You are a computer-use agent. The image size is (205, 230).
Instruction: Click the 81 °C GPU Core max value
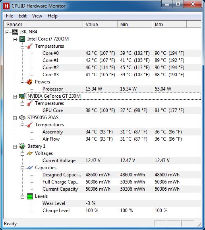click(169, 110)
